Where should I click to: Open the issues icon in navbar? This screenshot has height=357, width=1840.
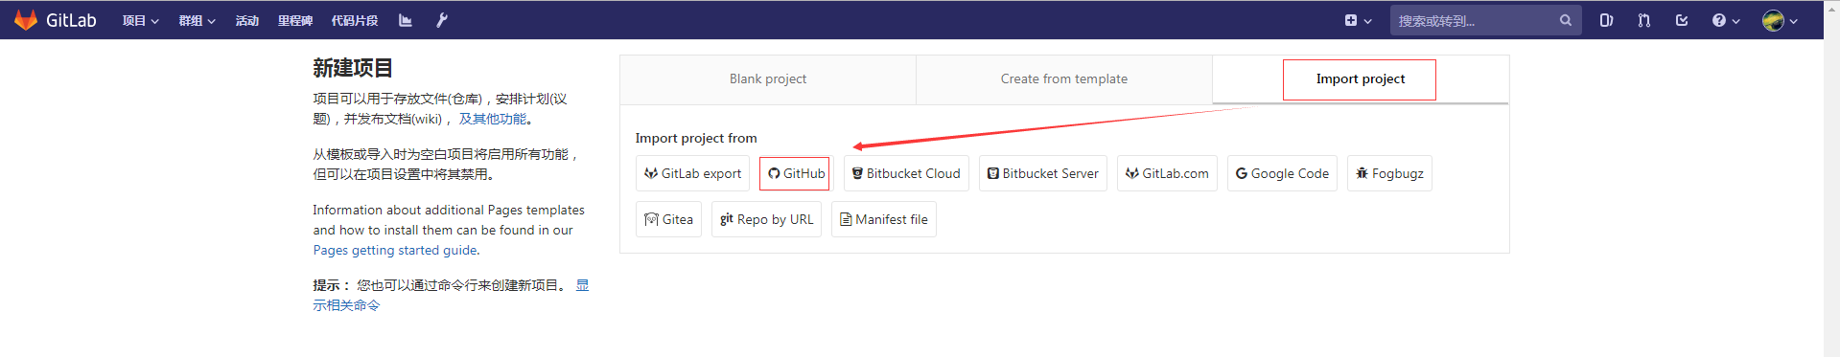click(x=1607, y=20)
